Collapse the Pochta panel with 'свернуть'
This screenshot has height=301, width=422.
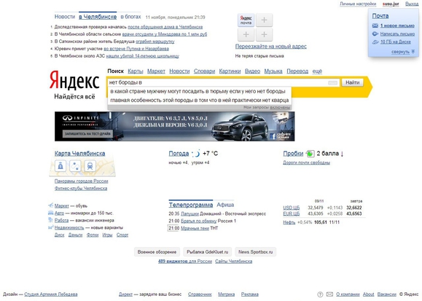click(400, 52)
